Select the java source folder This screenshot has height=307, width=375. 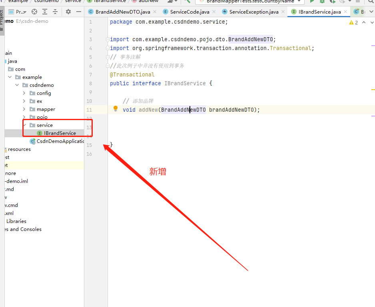[12, 61]
